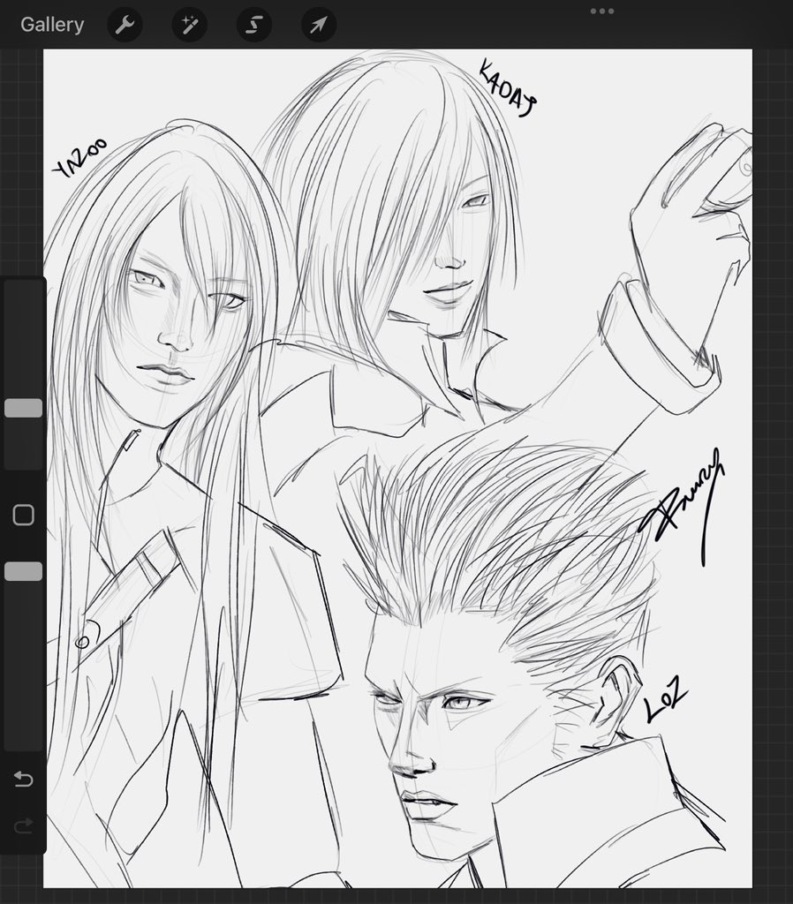Activate the Transform arrow tool
Screen dimensions: 793x904
pyautogui.click(x=319, y=25)
